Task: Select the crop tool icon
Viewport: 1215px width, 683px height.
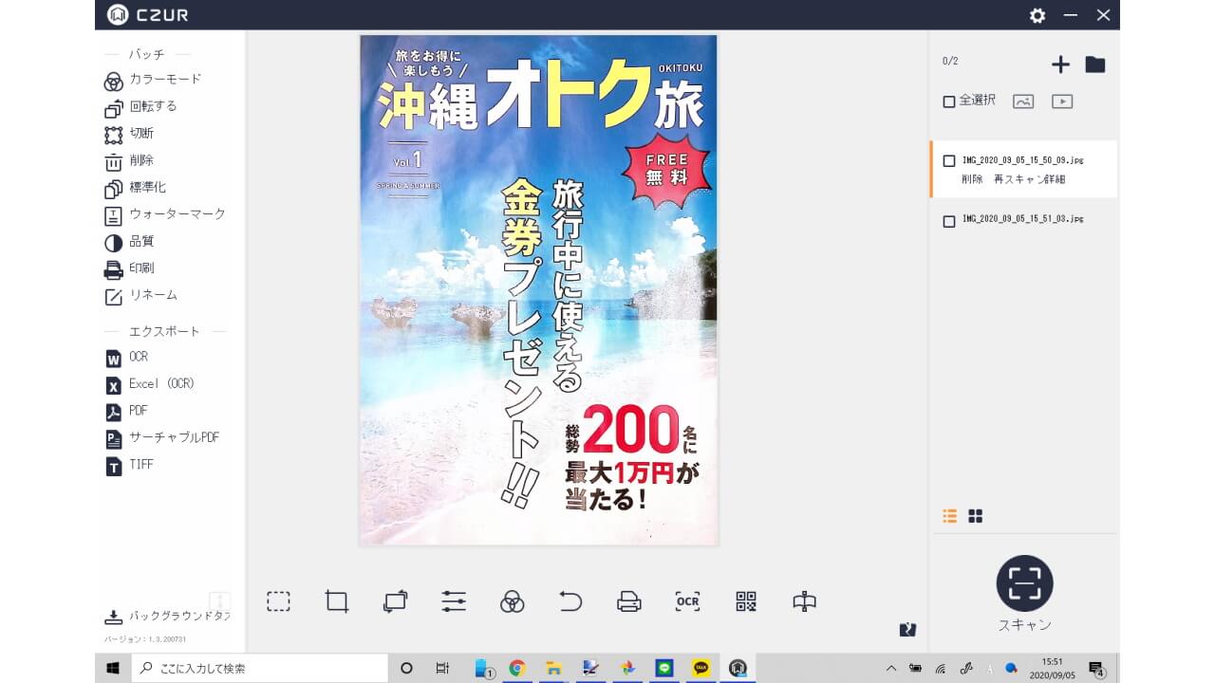Action: tap(337, 601)
